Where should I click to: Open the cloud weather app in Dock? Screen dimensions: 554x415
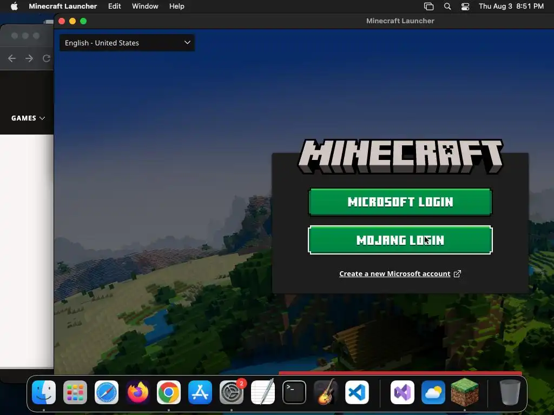pyautogui.click(x=433, y=392)
